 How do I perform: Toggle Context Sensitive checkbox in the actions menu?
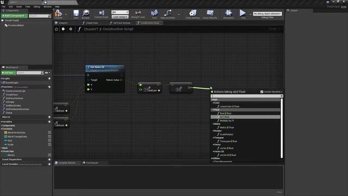click(262, 92)
